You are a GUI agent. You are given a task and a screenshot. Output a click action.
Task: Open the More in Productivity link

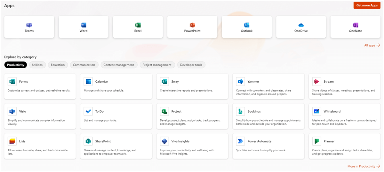(x=364, y=166)
